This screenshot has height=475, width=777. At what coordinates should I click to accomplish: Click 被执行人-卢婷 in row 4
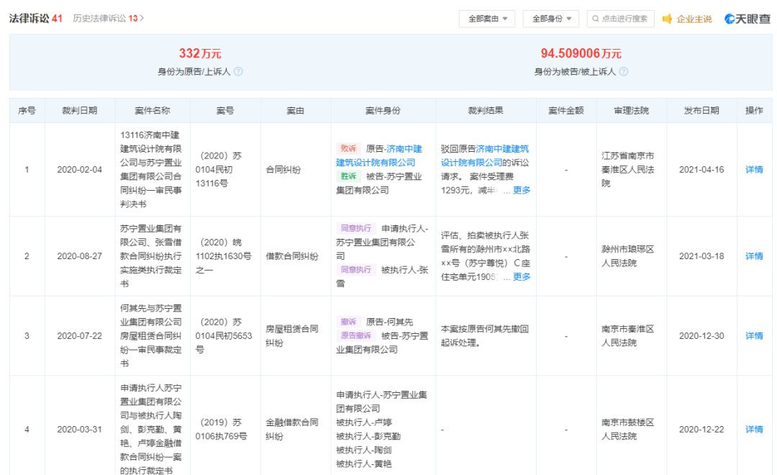click(364, 422)
